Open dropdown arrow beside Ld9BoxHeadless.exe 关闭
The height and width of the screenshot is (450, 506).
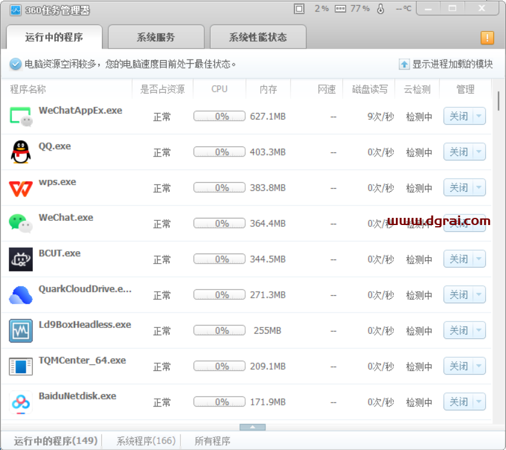click(479, 330)
